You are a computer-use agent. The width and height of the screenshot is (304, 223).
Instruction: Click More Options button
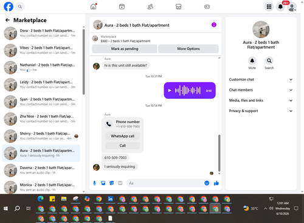[x=188, y=49]
